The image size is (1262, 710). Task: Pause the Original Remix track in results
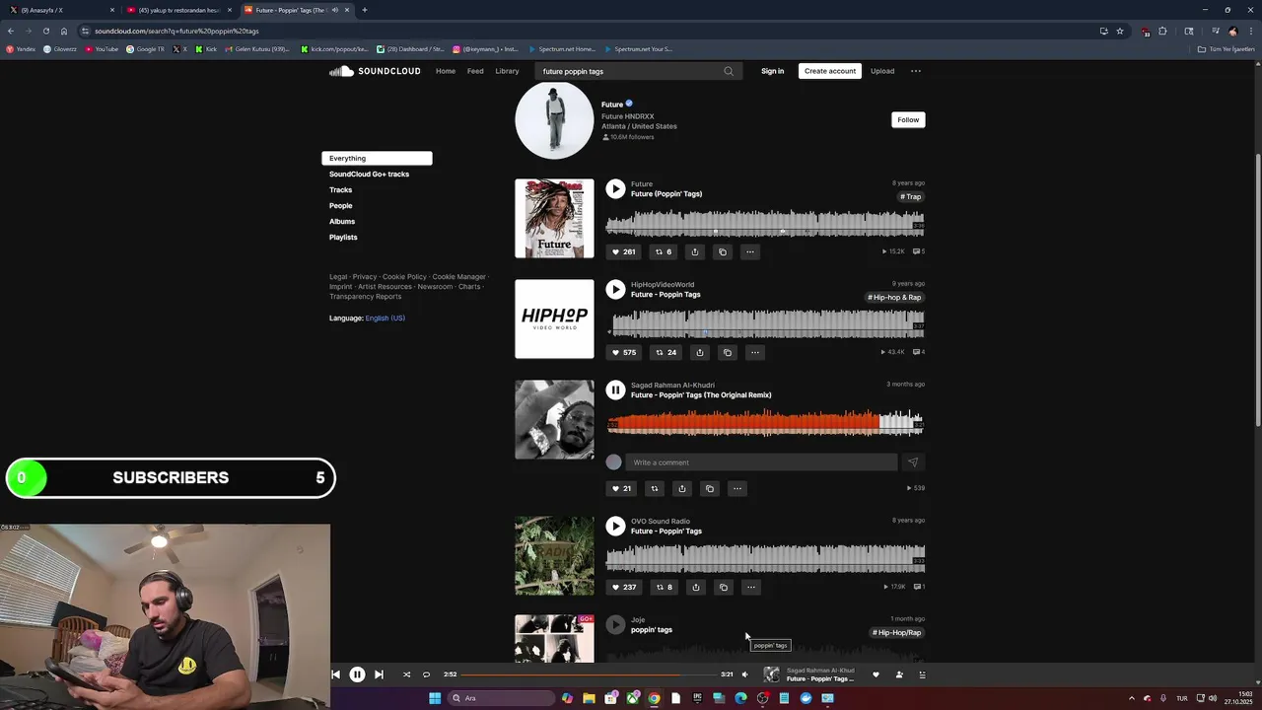click(615, 390)
